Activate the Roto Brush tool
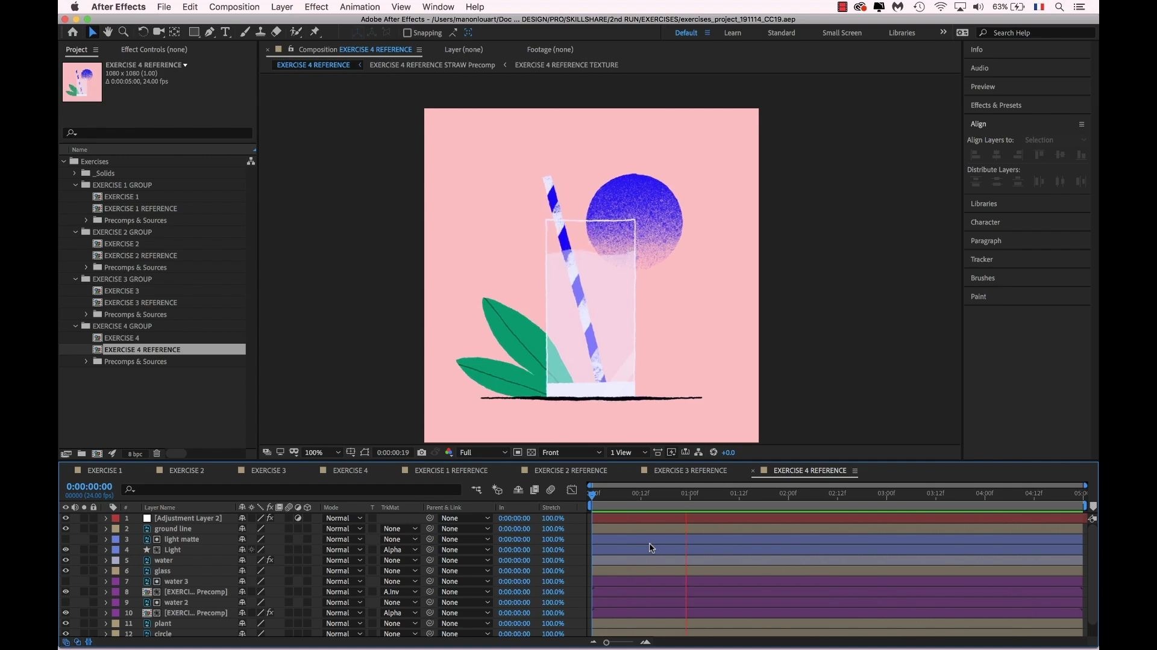The height and width of the screenshot is (650, 1157). point(295,32)
